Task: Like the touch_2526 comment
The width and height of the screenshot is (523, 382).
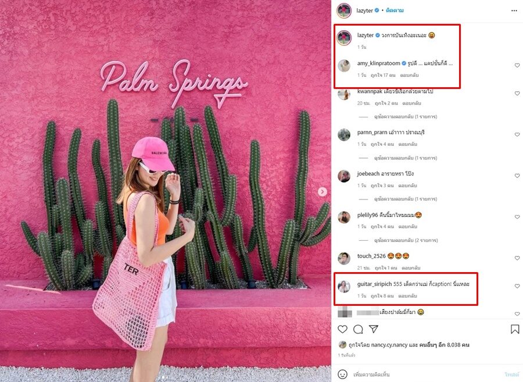Action: click(x=517, y=258)
